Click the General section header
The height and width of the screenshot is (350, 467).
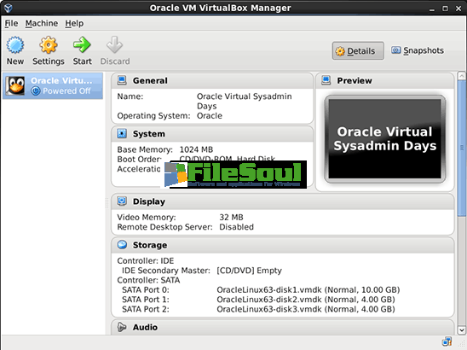tap(212, 80)
